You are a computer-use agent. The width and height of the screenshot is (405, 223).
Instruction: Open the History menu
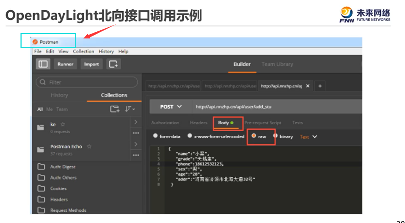(106, 51)
